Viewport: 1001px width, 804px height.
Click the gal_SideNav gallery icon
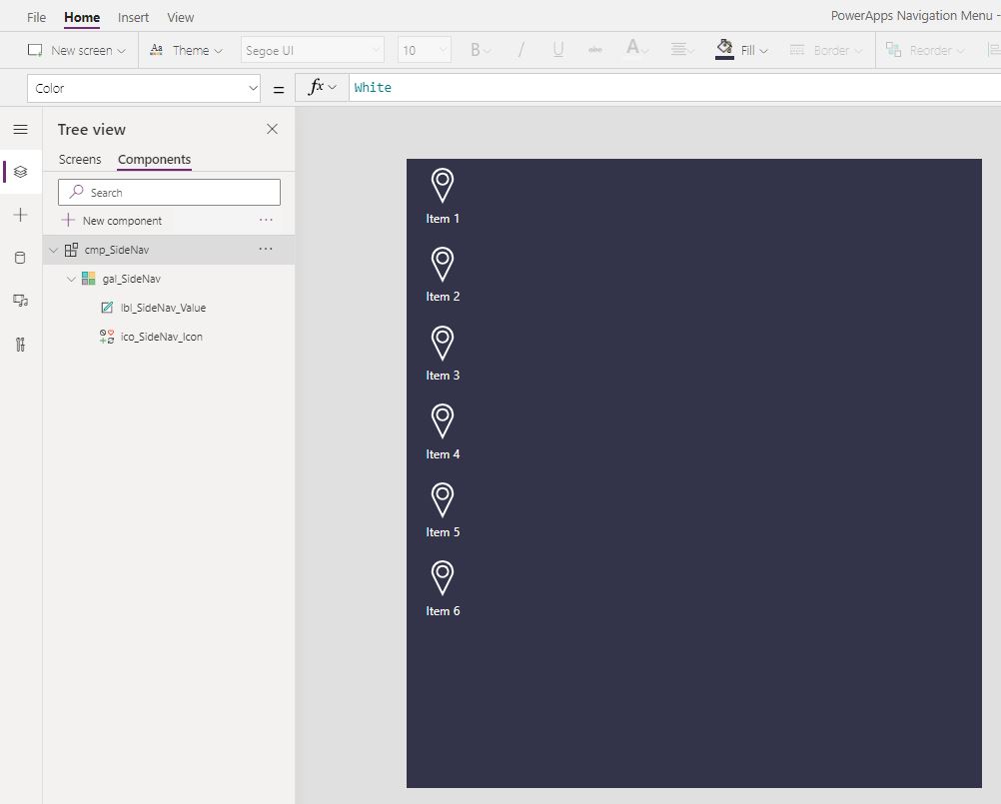point(89,279)
